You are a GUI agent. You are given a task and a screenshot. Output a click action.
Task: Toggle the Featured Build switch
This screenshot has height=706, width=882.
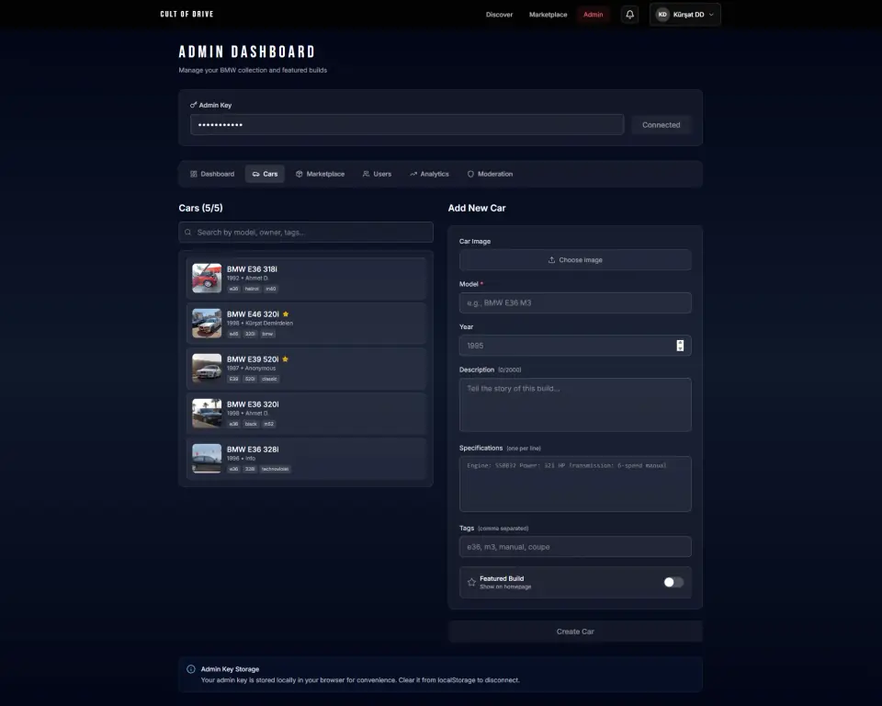click(x=673, y=582)
